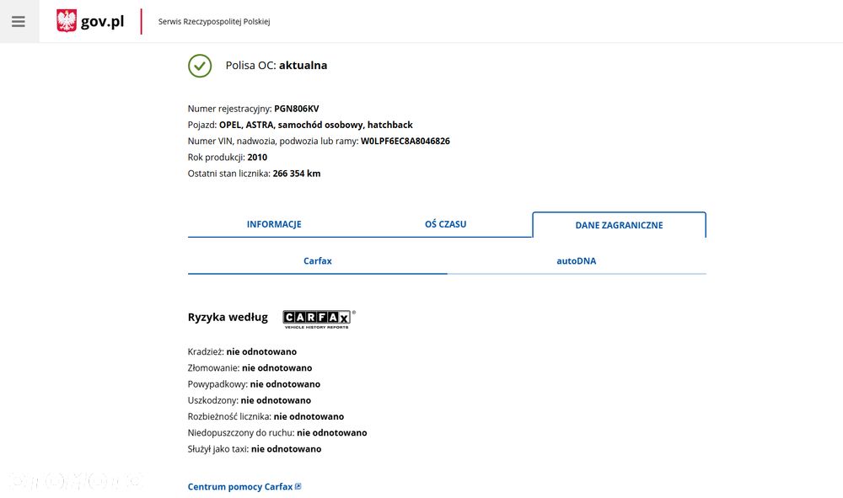Select the Carfax sub-tab

pos(317,260)
